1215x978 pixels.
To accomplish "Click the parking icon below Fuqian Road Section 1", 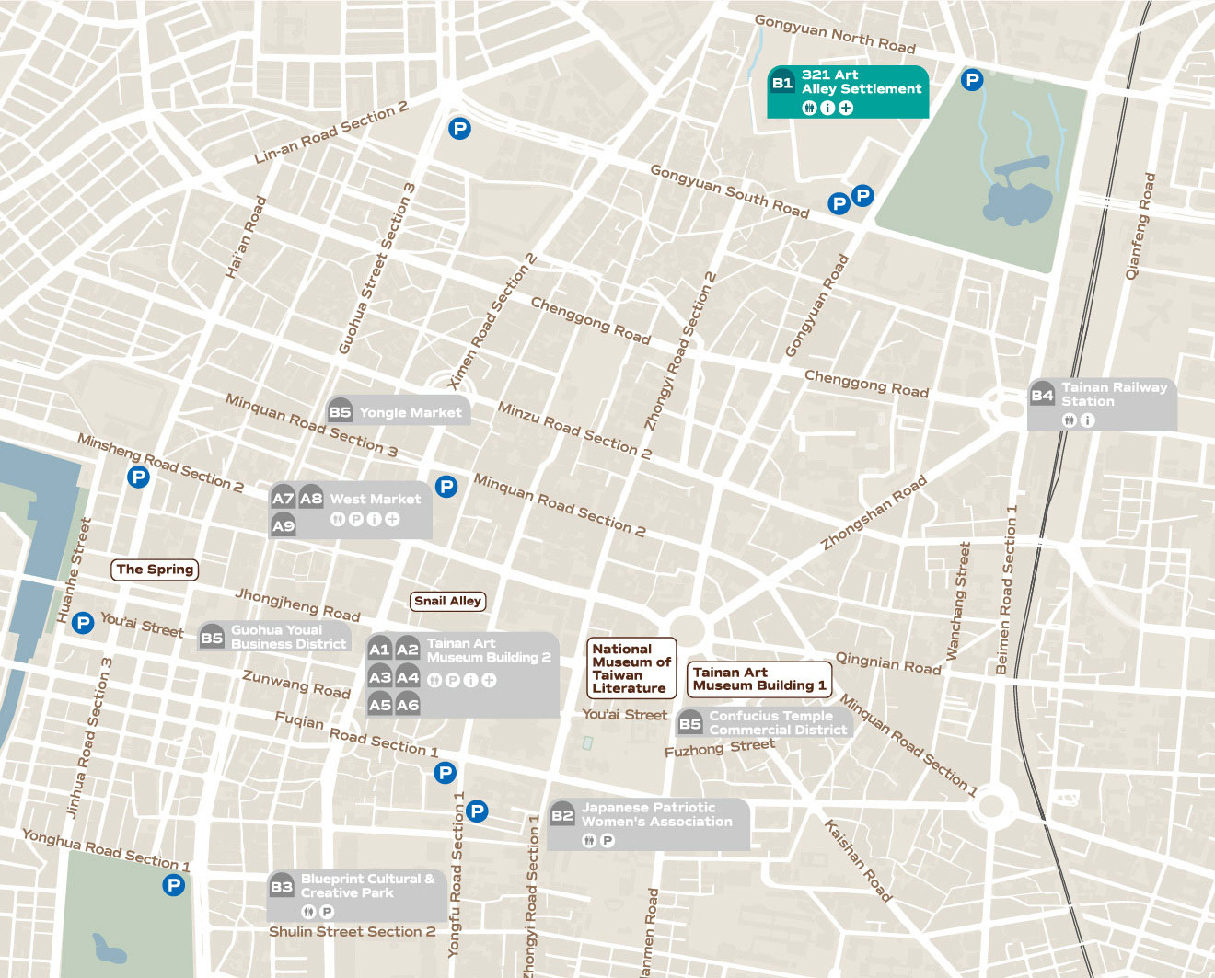I will pyautogui.click(x=445, y=773).
